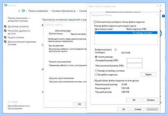
Task: Click shield icon beside Защита системы
Action: click(5, 38)
